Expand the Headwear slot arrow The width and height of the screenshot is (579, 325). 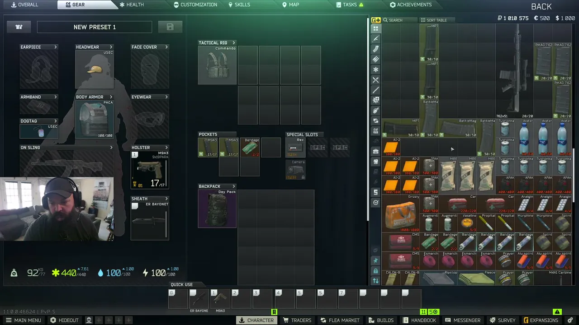111,47
